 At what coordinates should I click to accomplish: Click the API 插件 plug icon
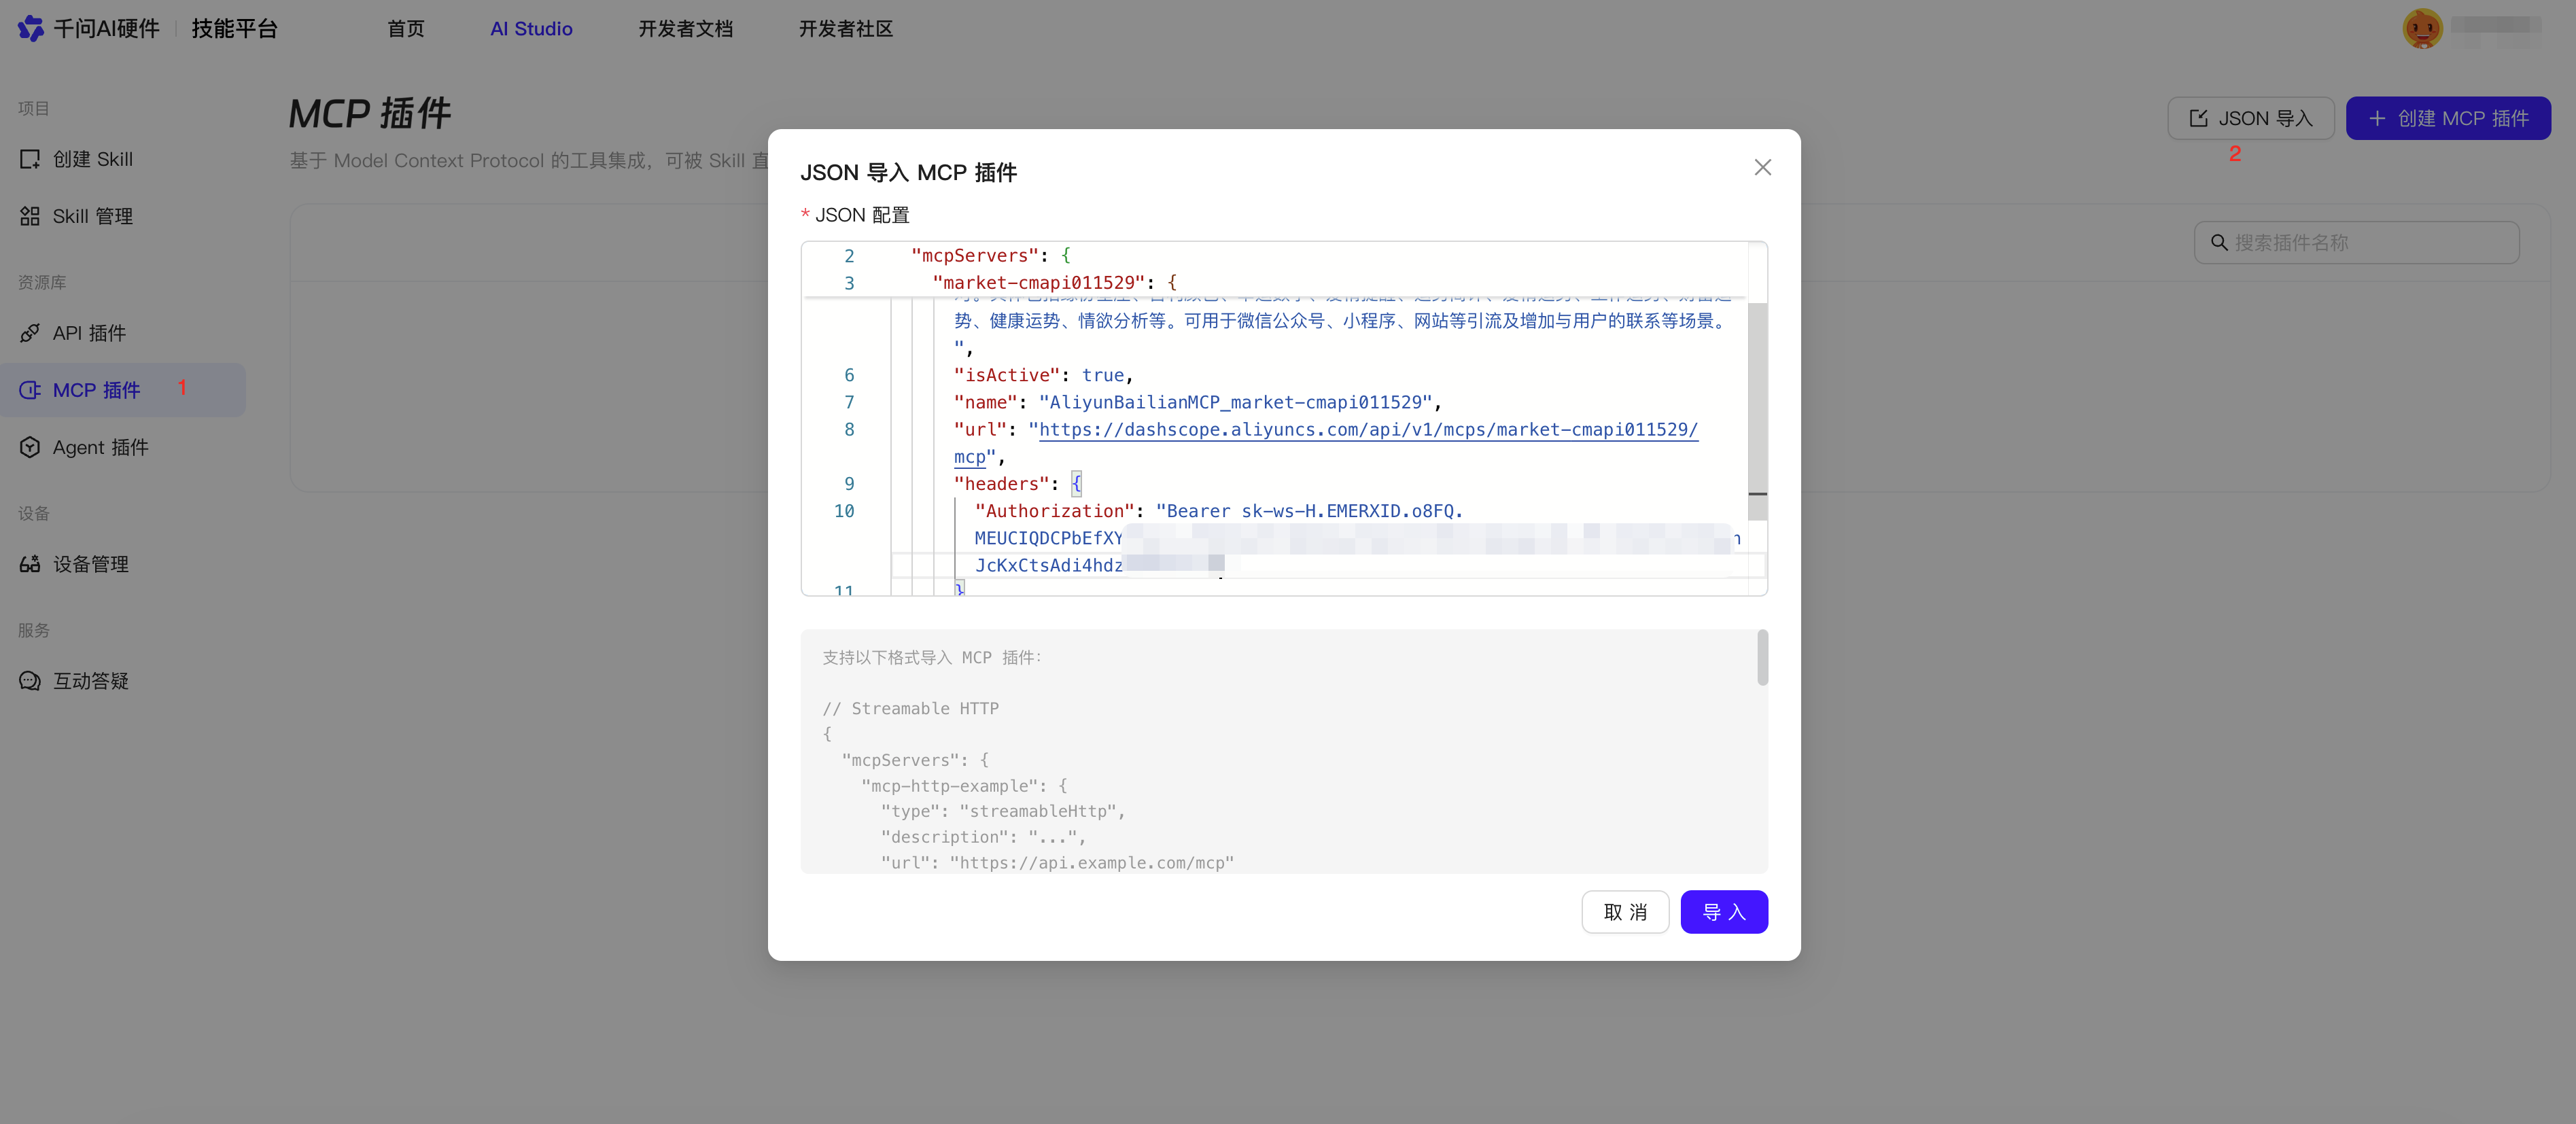30,333
